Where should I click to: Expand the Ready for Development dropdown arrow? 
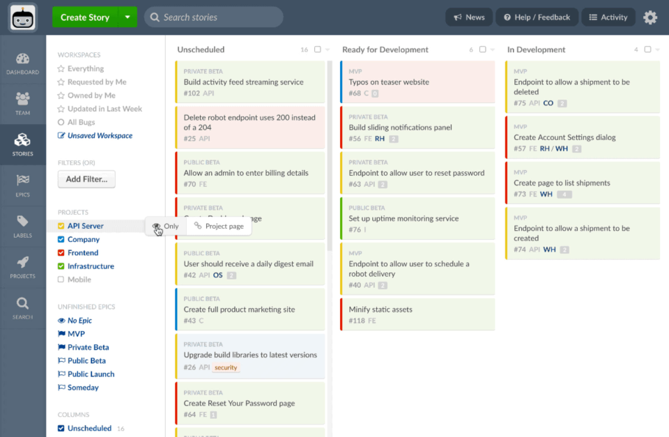[493, 50]
